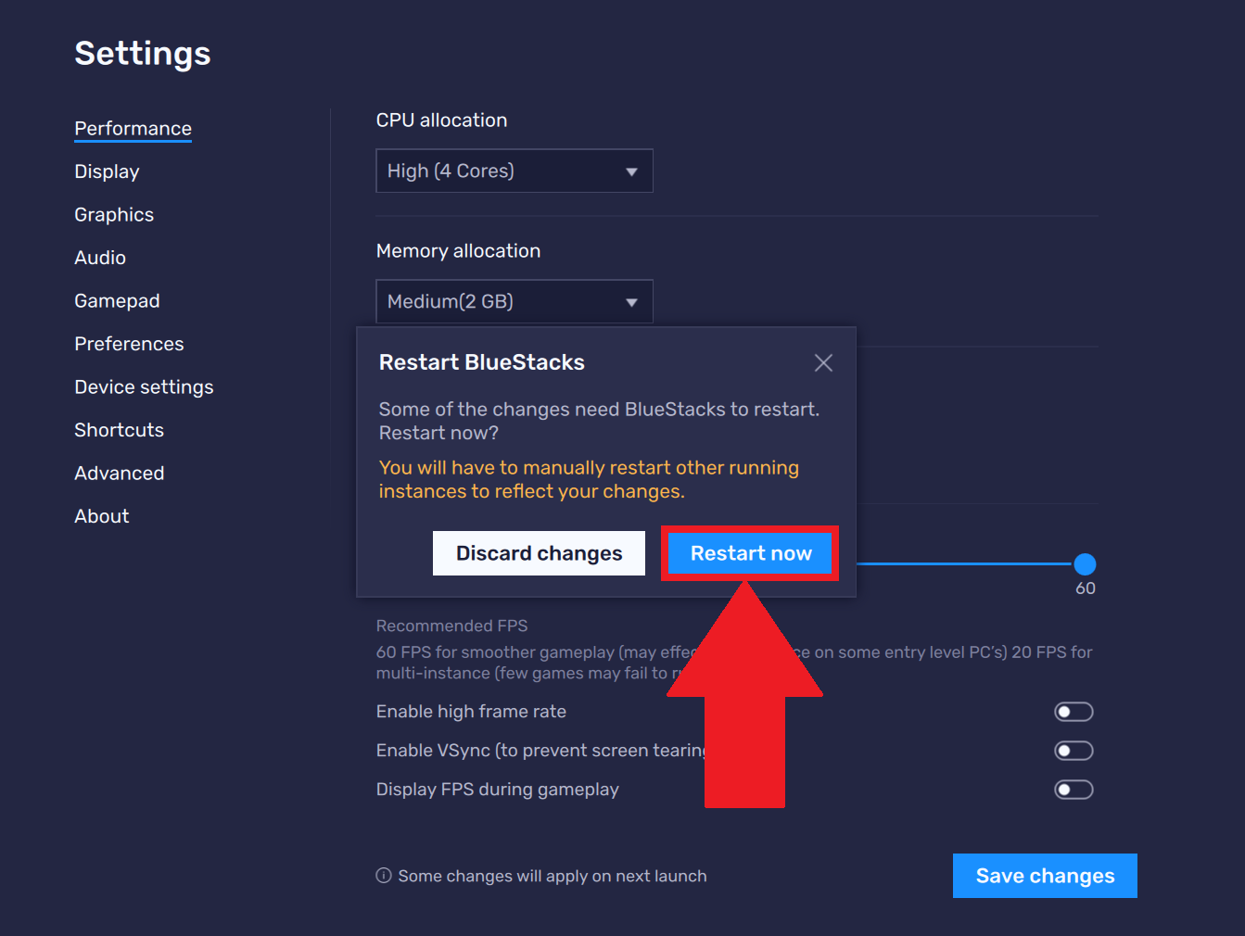Open Gamepad settings
Screen dimensions: 1245x936
click(x=117, y=301)
